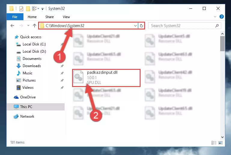Image resolution: width=231 pixels, height=155 pixels.
Task: Click the Music note icon
Action: 19,73
